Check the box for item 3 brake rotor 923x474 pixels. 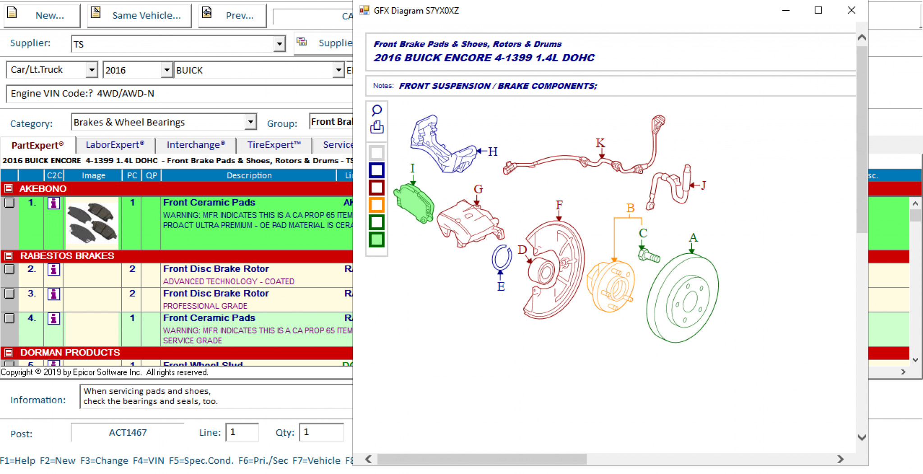click(9, 294)
